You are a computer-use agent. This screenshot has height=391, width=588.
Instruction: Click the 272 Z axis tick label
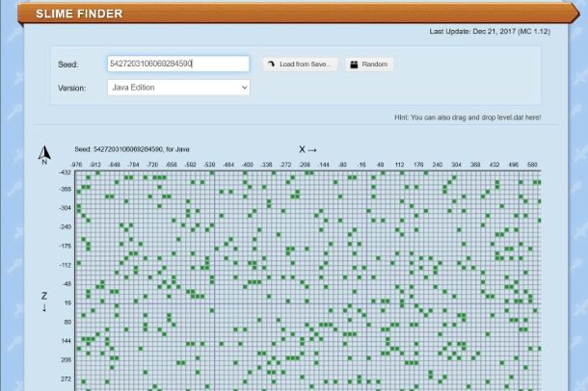[66, 379]
